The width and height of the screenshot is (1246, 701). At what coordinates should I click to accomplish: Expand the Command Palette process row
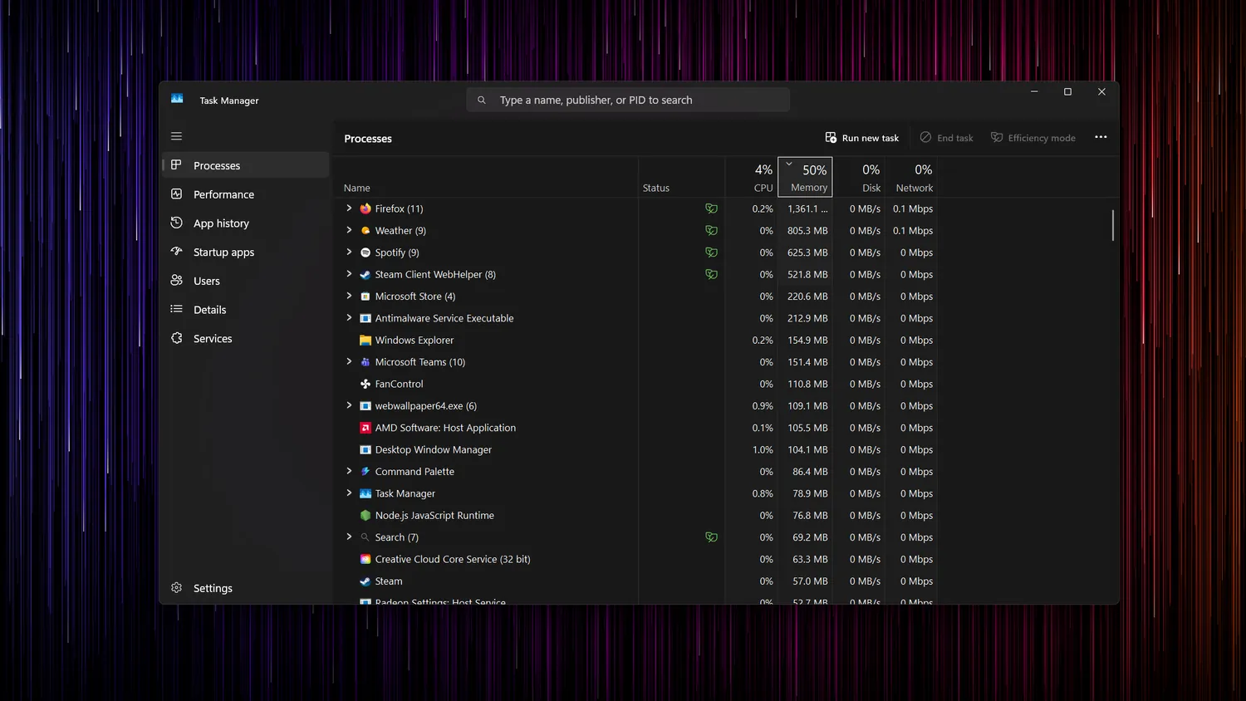click(x=349, y=471)
